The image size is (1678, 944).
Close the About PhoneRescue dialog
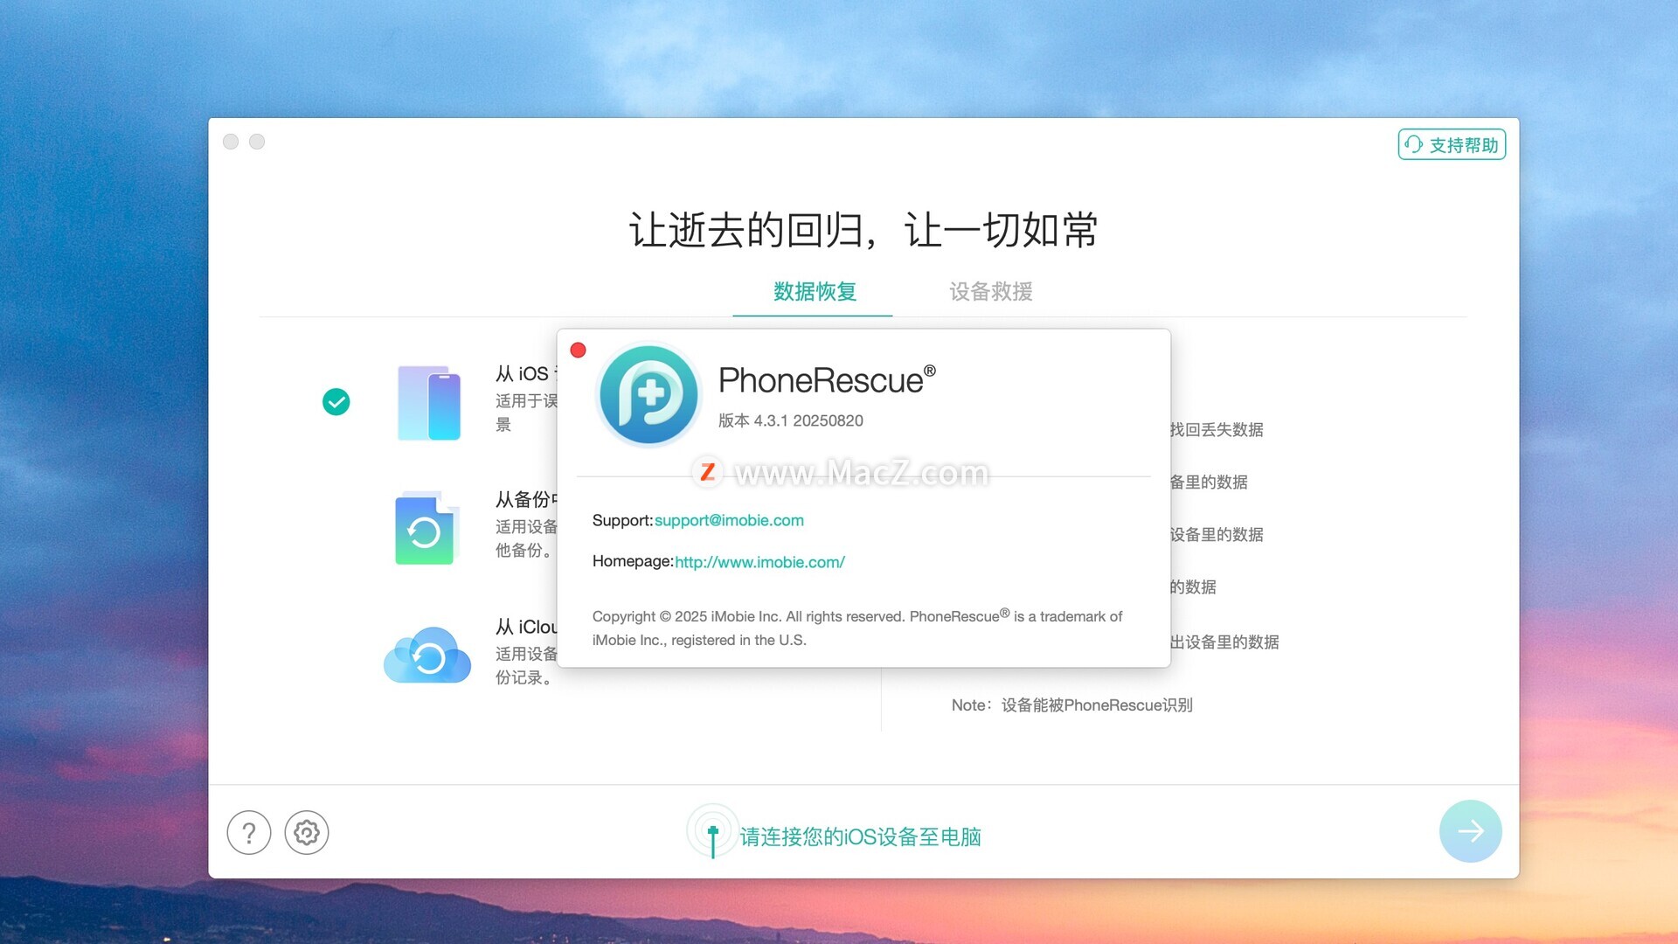[x=578, y=351]
